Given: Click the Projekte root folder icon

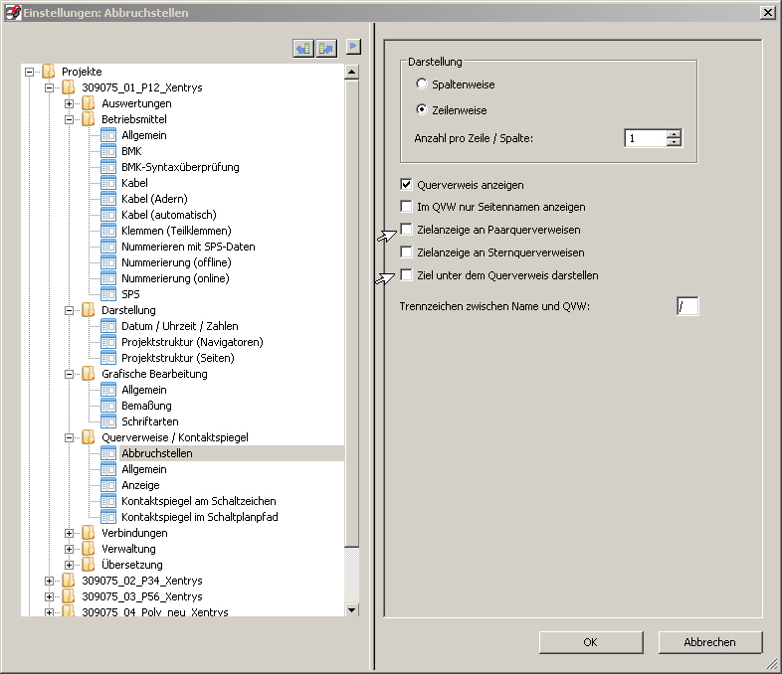Looking at the screenshot, I should point(49,72).
